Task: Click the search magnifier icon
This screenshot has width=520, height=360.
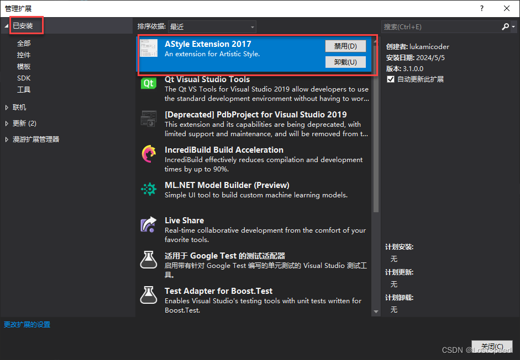Action: click(505, 26)
